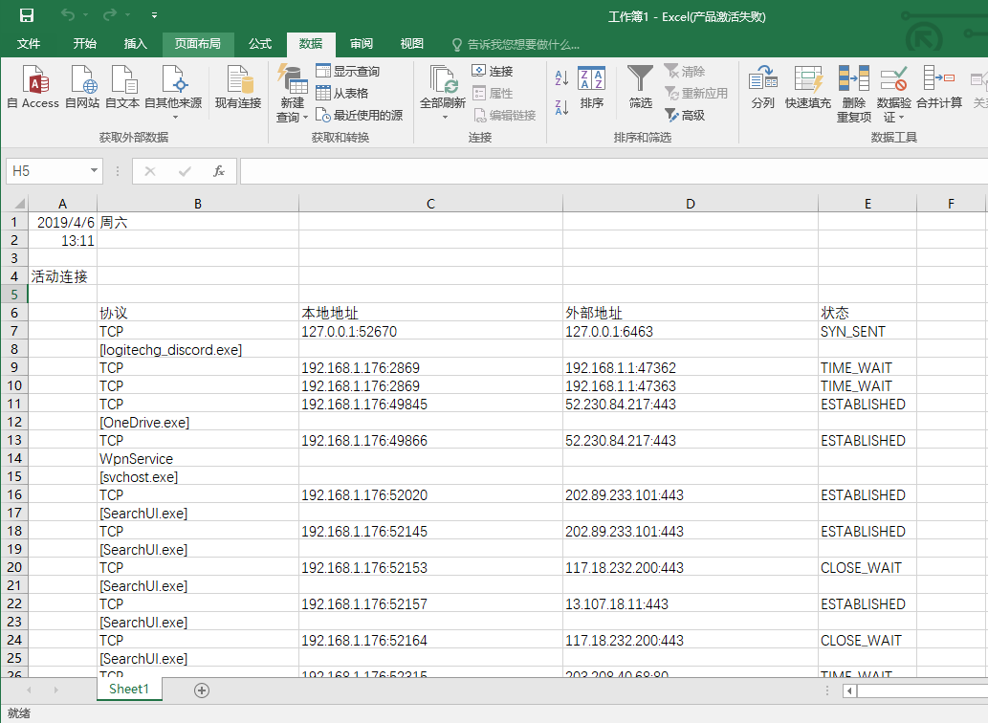Click 快速填充 flash fill
The height and width of the screenshot is (723, 988).
point(808,87)
